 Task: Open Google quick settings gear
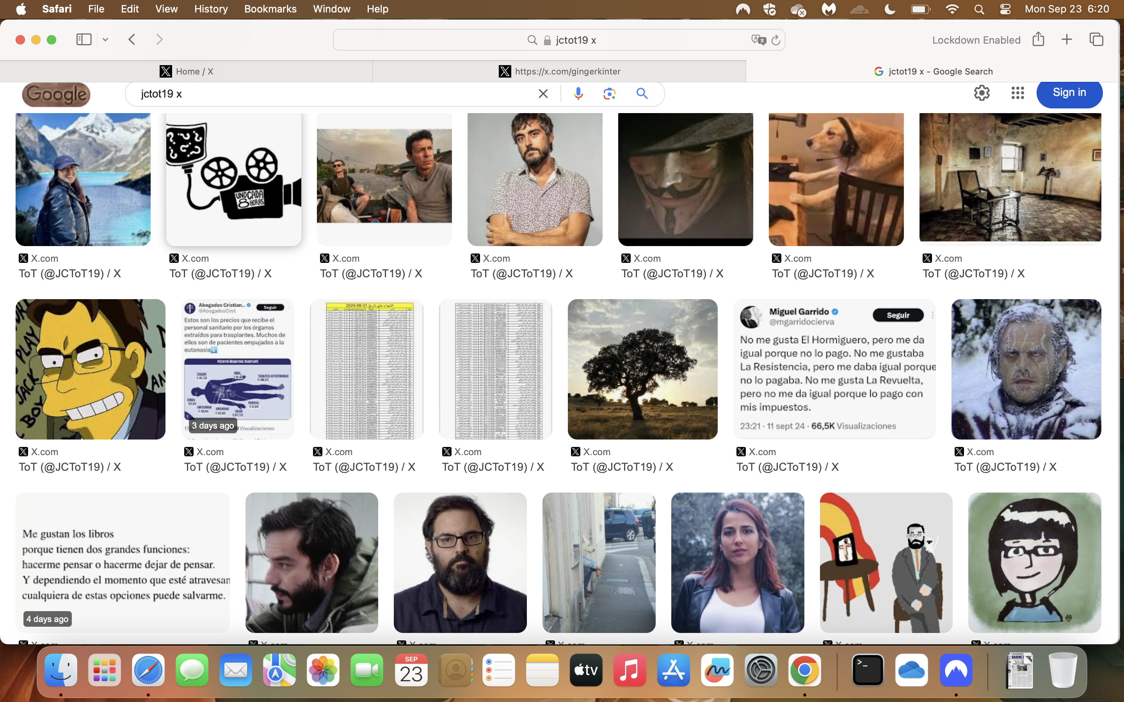coord(982,93)
